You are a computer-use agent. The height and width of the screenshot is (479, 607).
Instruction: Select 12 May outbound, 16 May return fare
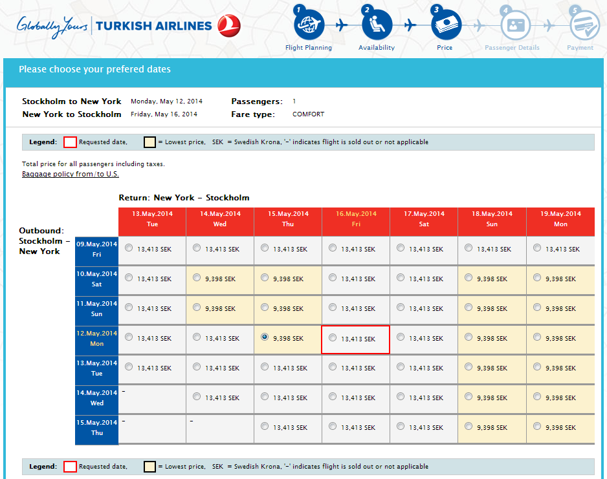click(x=333, y=338)
